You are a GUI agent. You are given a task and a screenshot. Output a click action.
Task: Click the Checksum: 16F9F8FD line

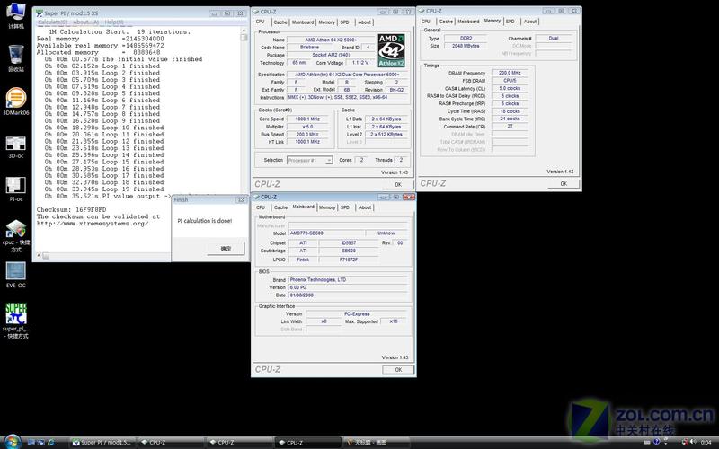72,210
